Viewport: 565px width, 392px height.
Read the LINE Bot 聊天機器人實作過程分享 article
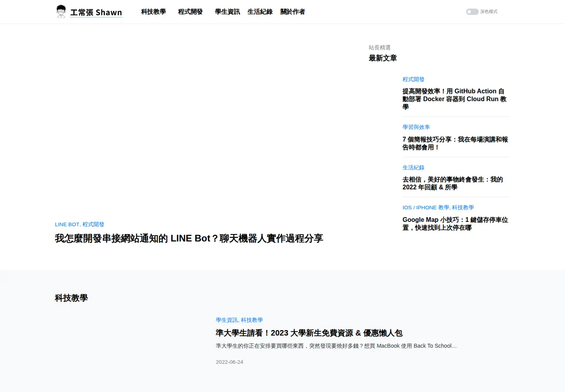click(189, 238)
